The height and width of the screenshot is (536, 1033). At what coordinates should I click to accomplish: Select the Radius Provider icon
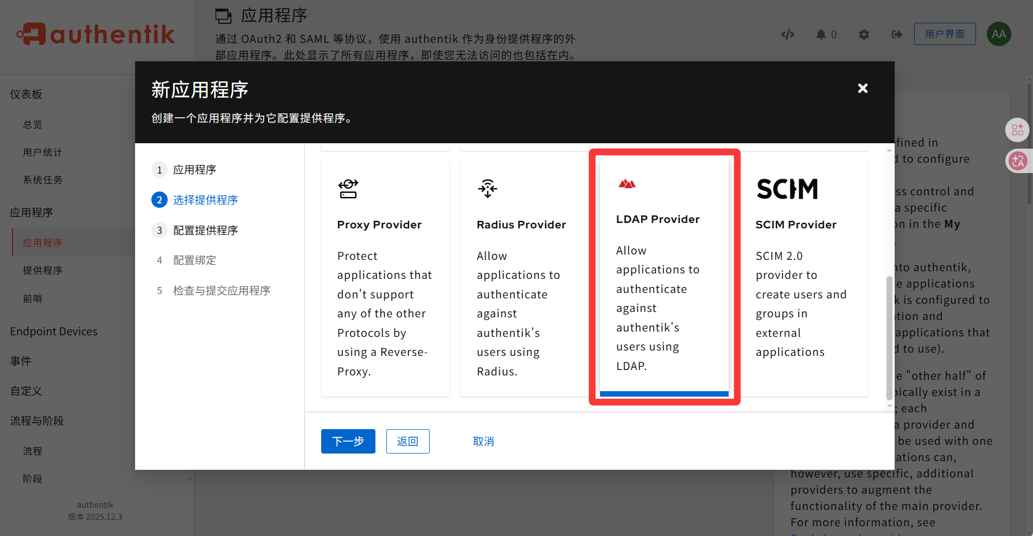[487, 189]
